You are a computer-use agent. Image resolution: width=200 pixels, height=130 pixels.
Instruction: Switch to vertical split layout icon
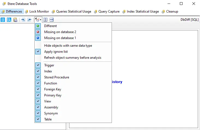point(46,20)
